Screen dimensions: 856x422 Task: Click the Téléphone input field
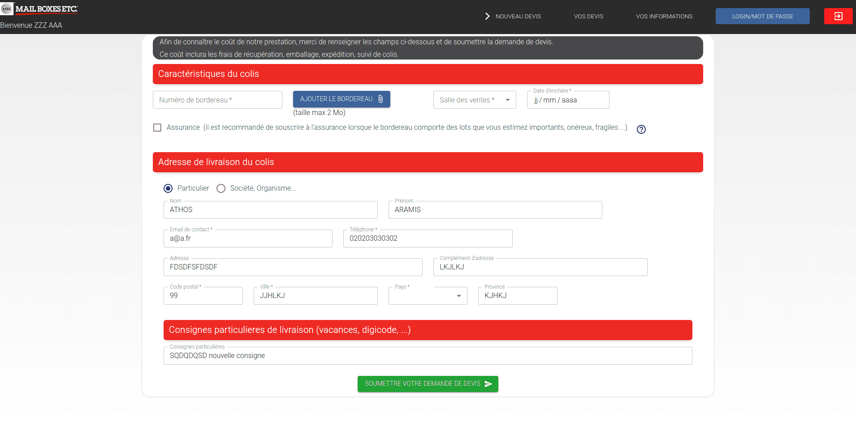click(x=428, y=239)
